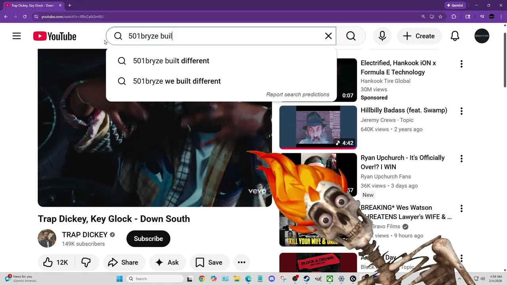This screenshot has height=285, width=507.
Task: View site information icon in address bar
Action: click(x=36, y=17)
